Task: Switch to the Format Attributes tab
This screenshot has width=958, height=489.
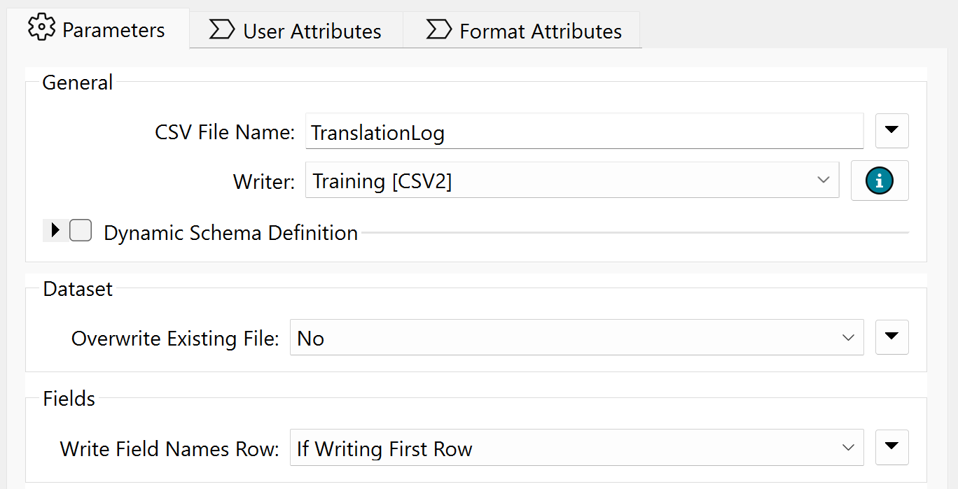Action: pyautogui.click(x=522, y=30)
